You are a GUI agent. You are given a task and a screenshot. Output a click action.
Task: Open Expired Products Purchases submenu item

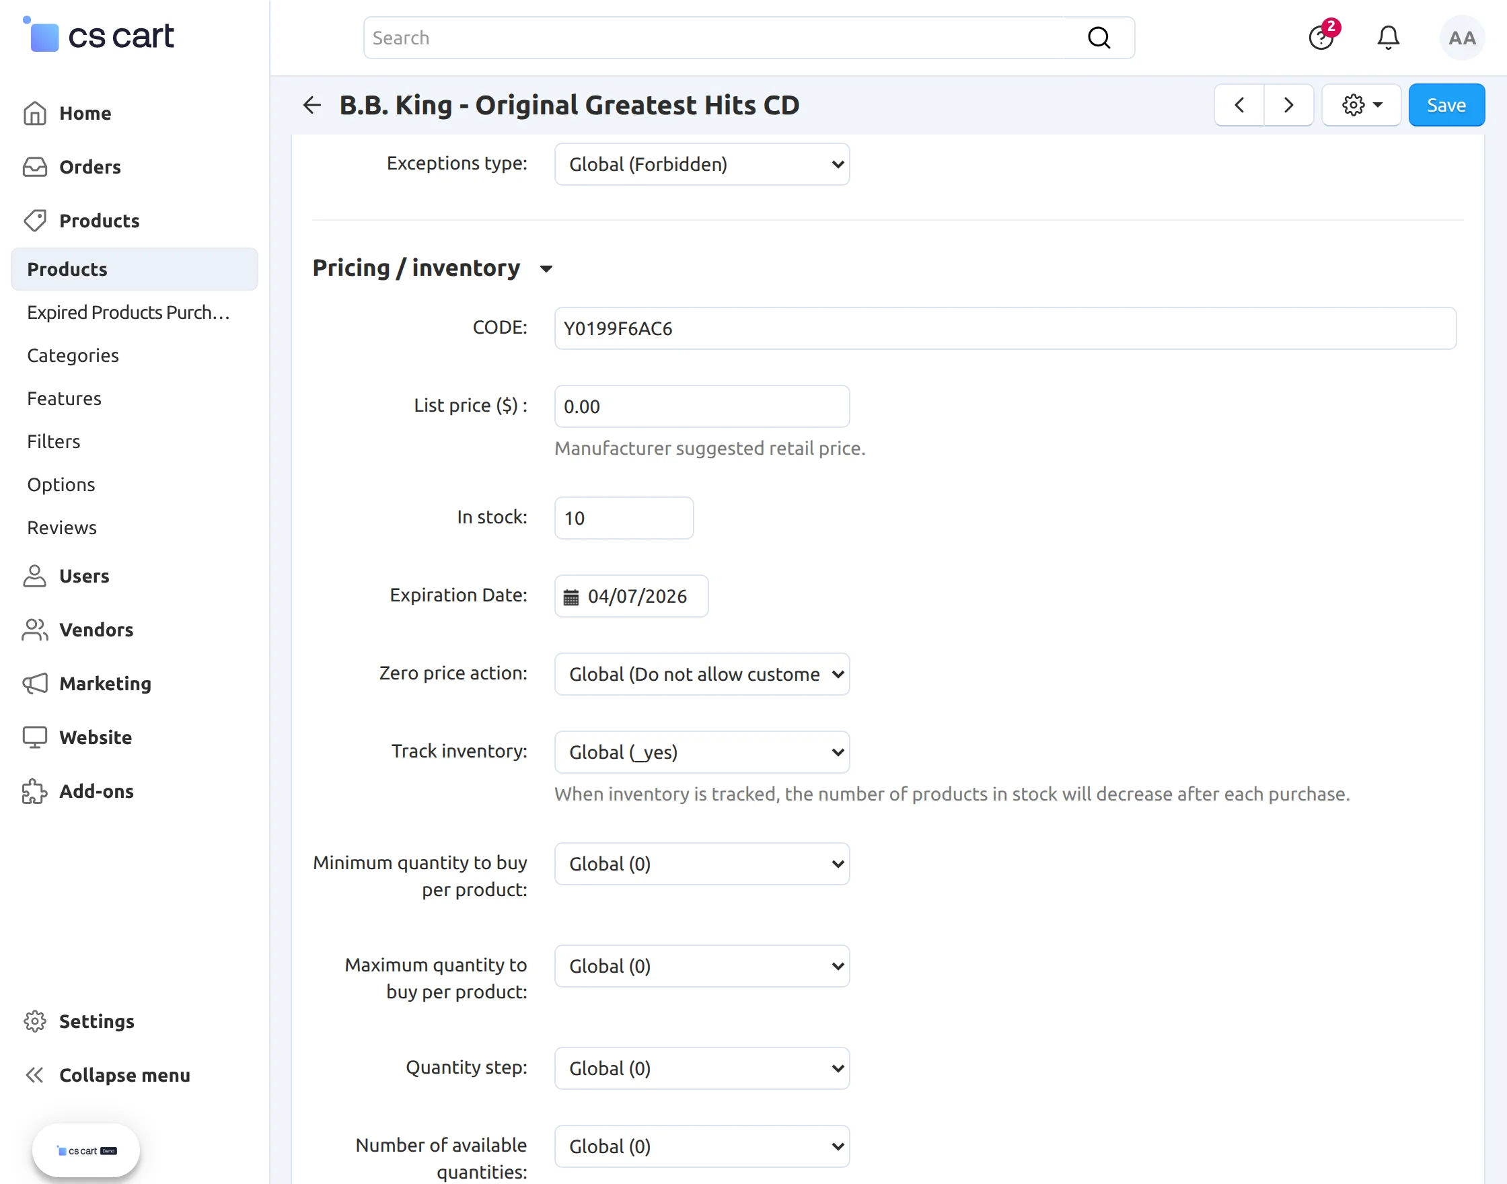tap(129, 313)
